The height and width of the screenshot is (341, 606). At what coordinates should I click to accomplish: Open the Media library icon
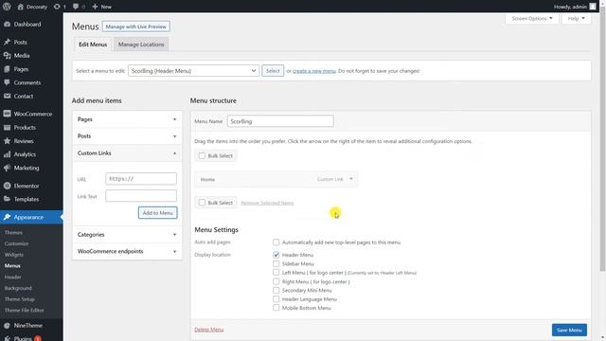click(7, 55)
